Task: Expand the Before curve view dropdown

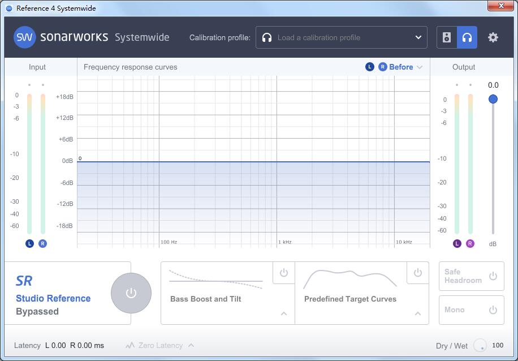Action: tap(420, 67)
